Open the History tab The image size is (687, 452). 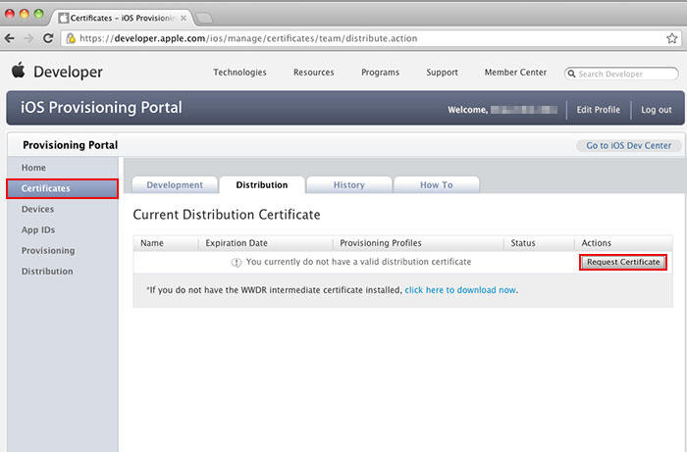click(x=349, y=184)
